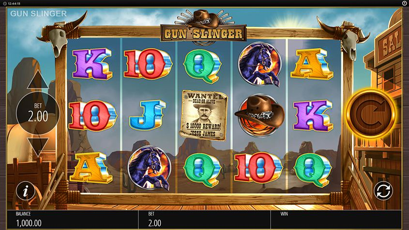This screenshot has height=230, width=409.
Task: Open the info paytable button
Action: click(26, 191)
